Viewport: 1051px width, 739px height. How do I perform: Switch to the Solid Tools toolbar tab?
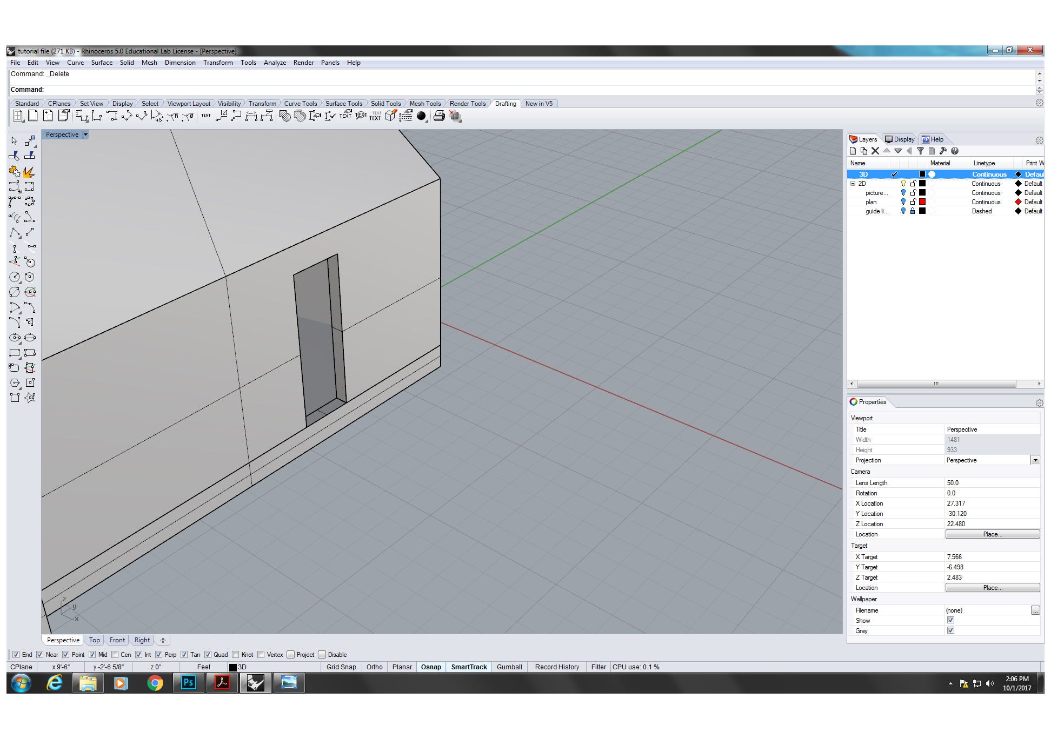pos(385,104)
